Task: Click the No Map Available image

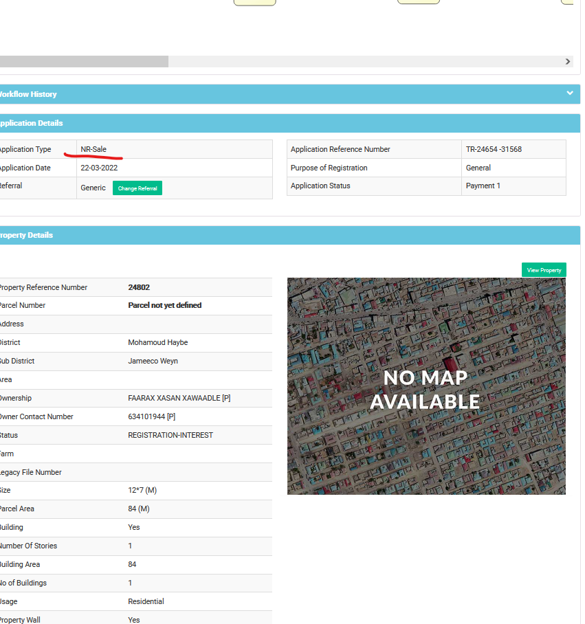Action: coord(426,386)
